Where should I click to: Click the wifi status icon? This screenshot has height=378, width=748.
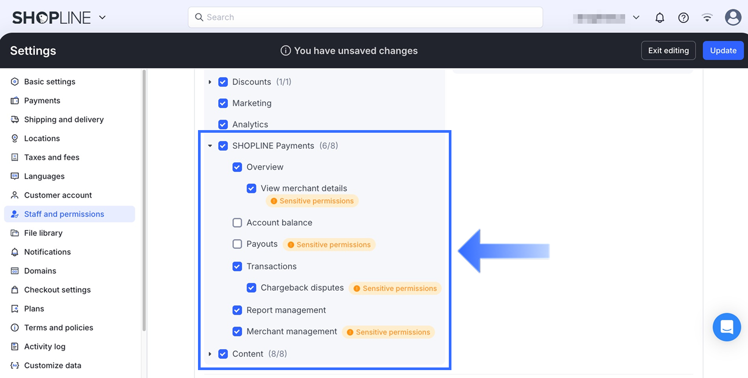(707, 18)
